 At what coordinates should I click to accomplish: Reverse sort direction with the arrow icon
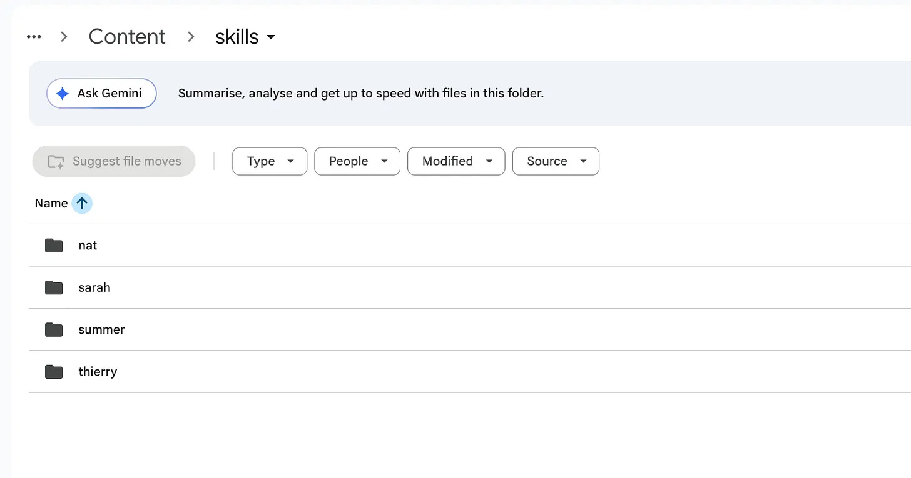click(82, 203)
